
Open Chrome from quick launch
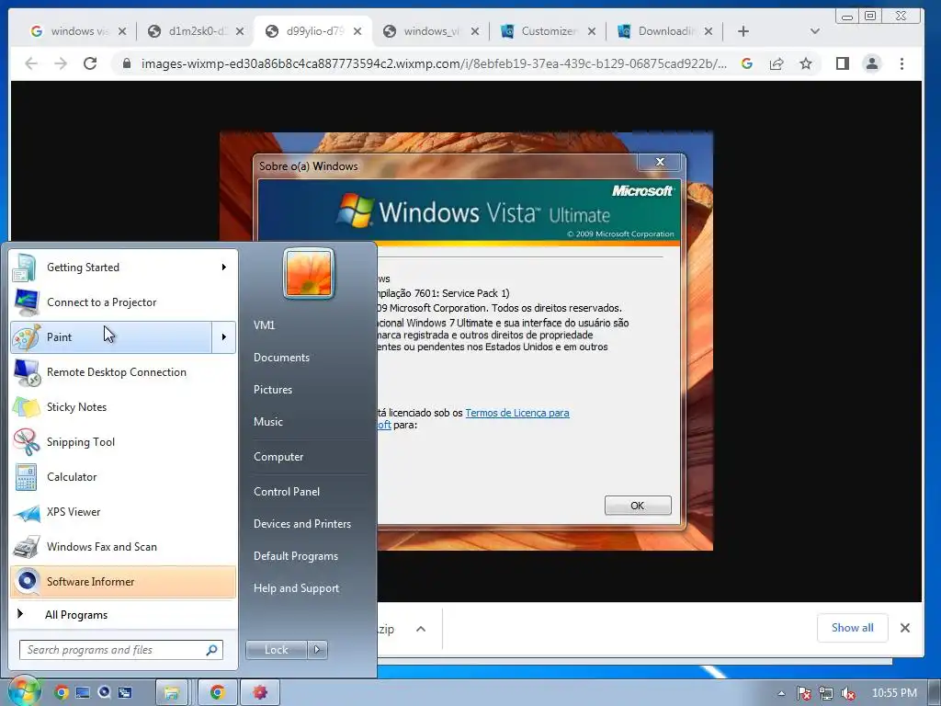[x=61, y=693]
